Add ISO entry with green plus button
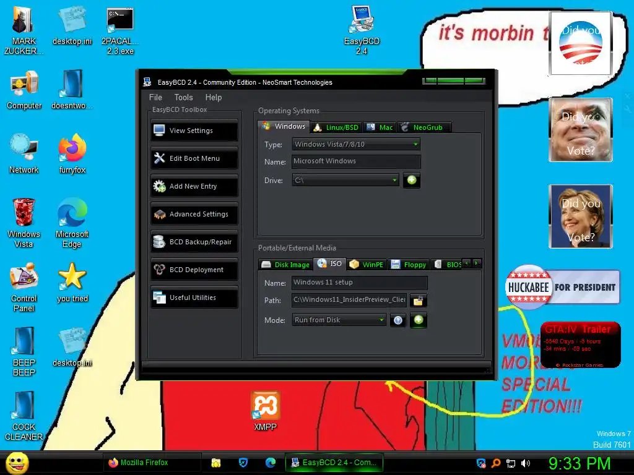 pos(419,320)
